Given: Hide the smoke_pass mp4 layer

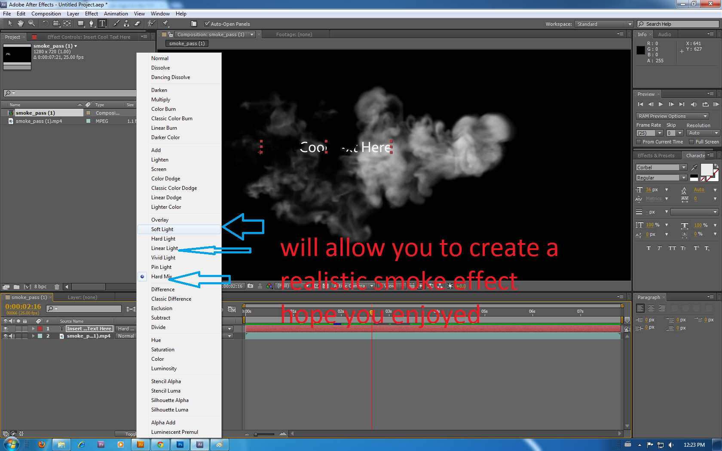Looking at the screenshot, I should coord(6,336).
